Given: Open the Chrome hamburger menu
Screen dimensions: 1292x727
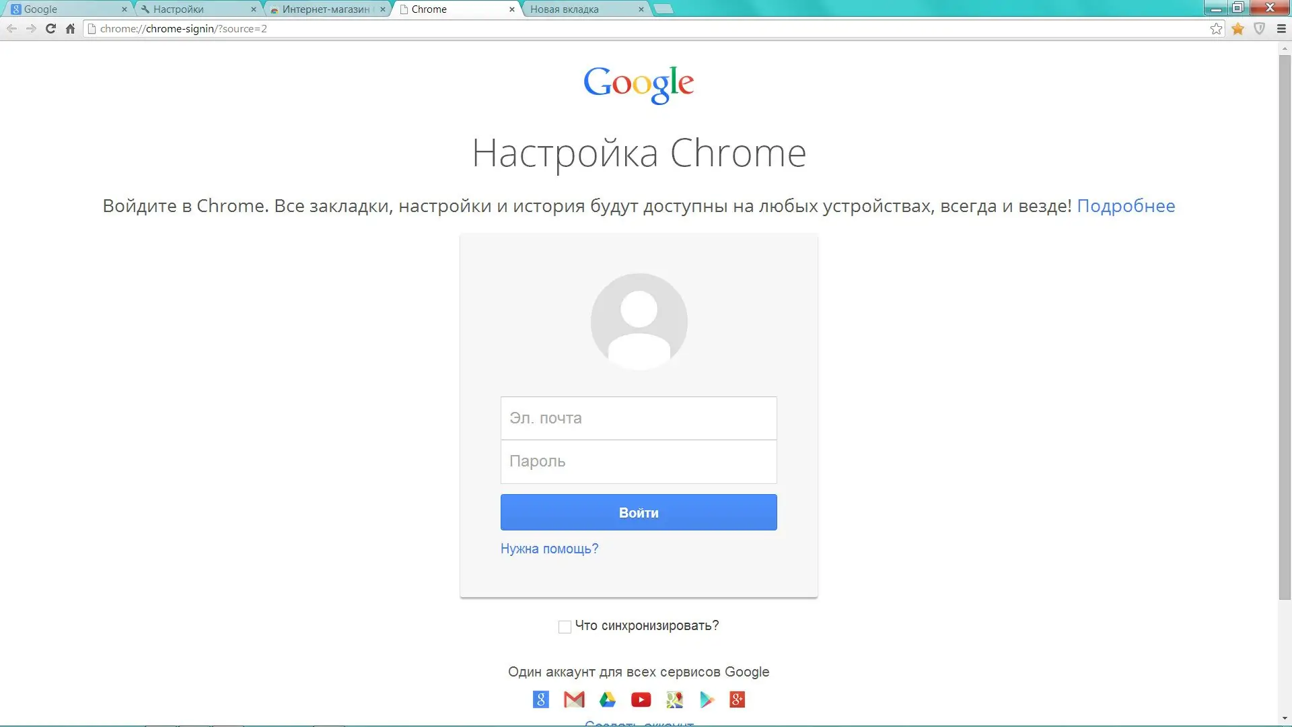Looking at the screenshot, I should tap(1281, 28).
